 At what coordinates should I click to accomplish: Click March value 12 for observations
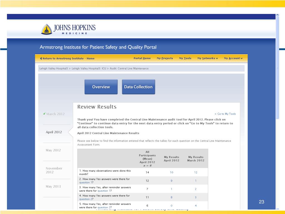click(196, 172)
